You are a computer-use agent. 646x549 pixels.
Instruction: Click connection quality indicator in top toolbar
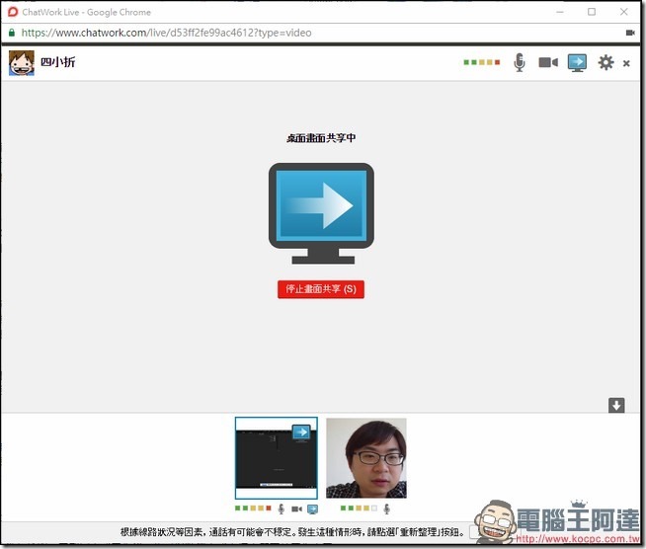pyautogui.click(x=482, y=62)
